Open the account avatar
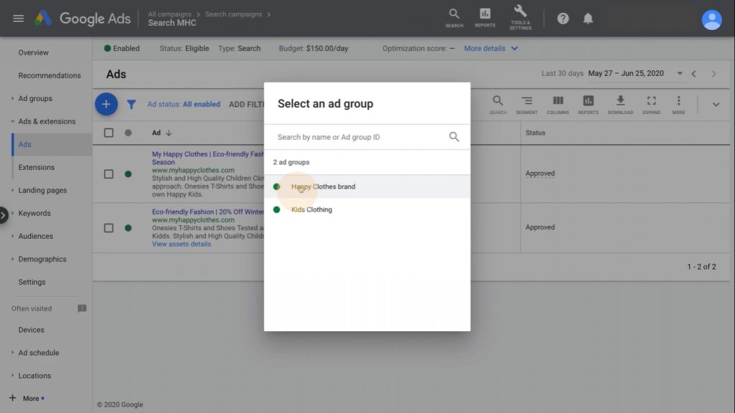 711,20
